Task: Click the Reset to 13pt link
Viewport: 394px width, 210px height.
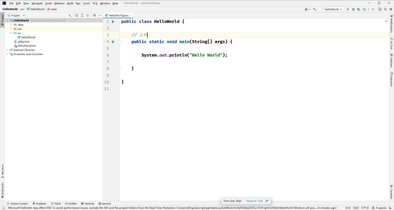Action: click(x=254, y=201)
